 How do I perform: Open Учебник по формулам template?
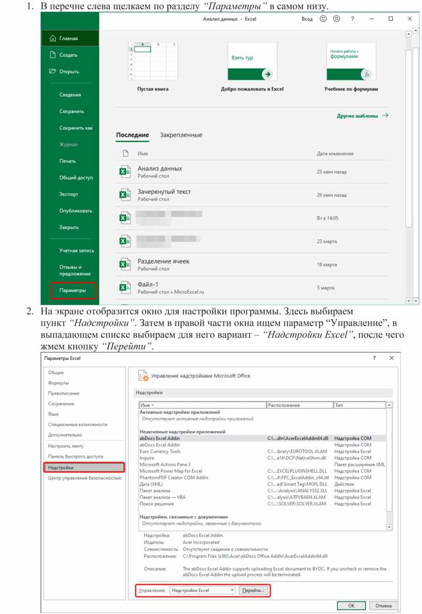coord(351,61)
